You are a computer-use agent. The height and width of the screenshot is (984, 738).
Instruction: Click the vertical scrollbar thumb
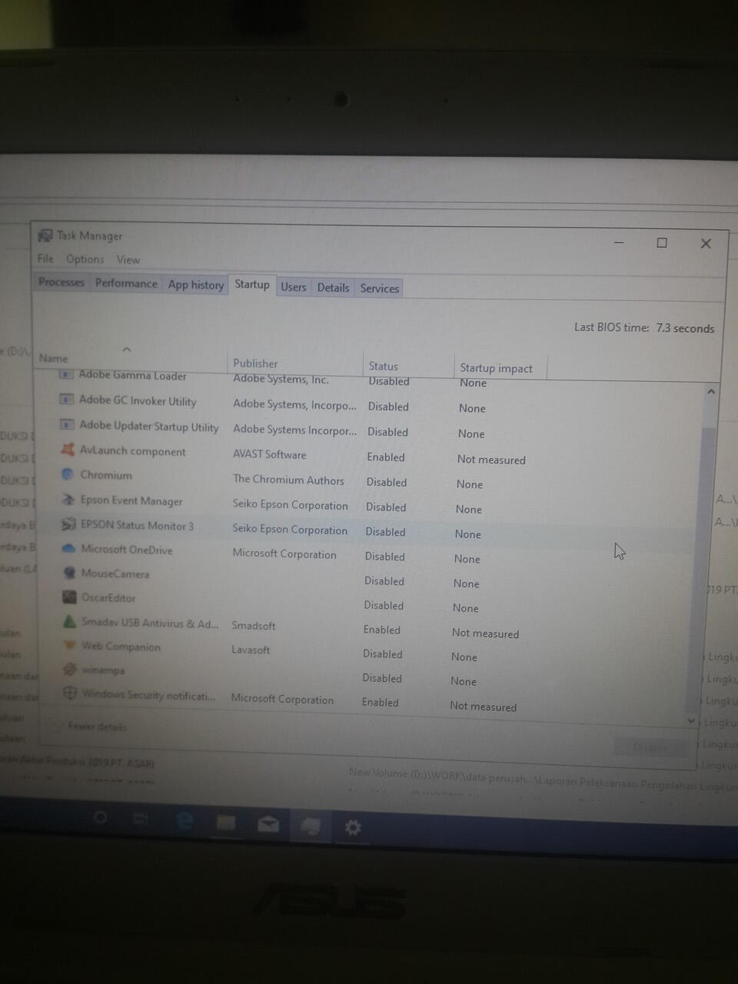[701, 569]
